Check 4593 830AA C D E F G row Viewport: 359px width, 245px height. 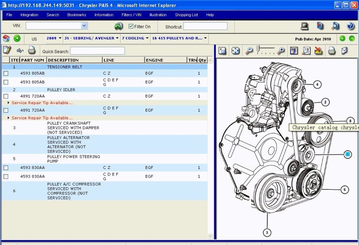tap(6, 176)
